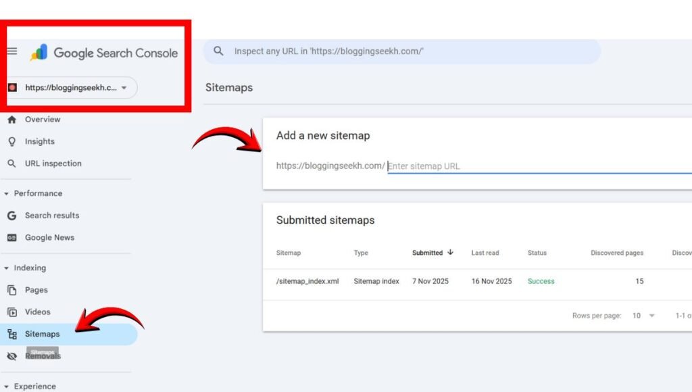
Task: Click the Insights lightbulb icon
Action: click(x=11, y=142)
